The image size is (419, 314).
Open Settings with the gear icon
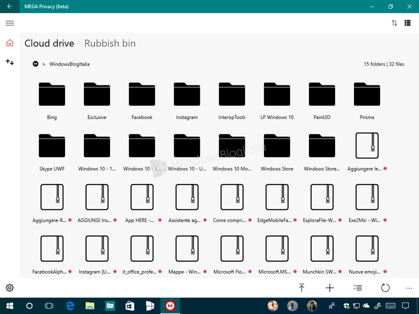click(10, 287)
